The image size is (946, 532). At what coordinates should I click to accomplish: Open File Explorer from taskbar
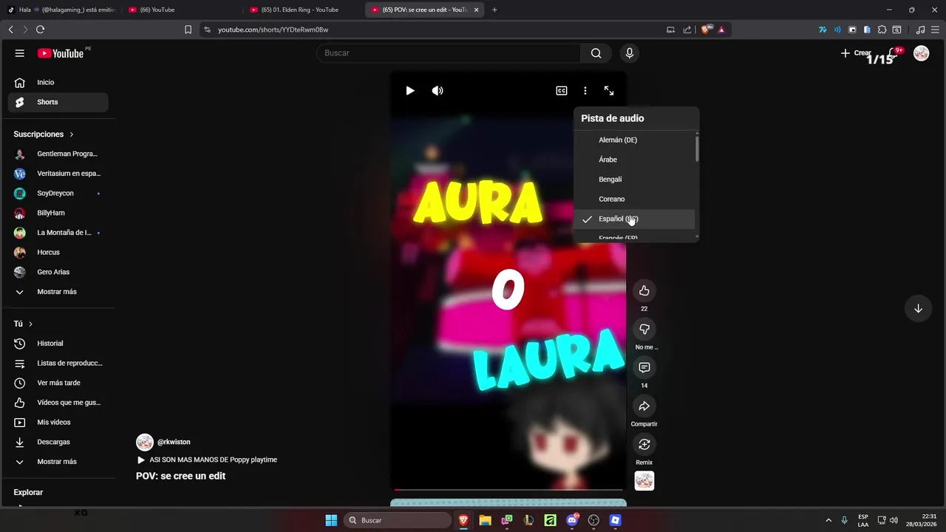pyautogui.click(x=485, y=520)
